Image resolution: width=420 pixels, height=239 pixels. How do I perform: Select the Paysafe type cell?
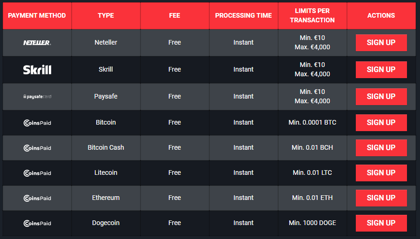[x=106, y=97]
